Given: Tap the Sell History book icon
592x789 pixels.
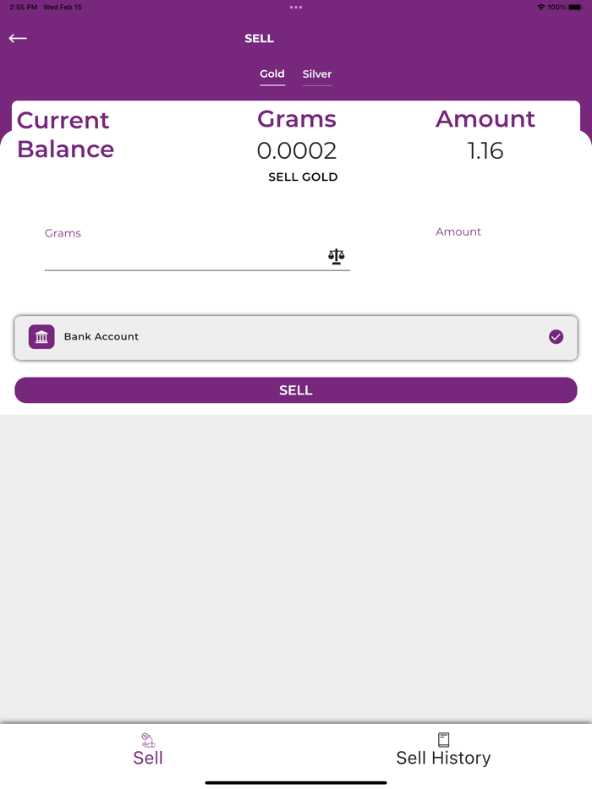Looking at the screenshot, I should 443,739.
